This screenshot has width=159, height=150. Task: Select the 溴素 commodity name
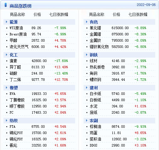(x=13, y=61)
